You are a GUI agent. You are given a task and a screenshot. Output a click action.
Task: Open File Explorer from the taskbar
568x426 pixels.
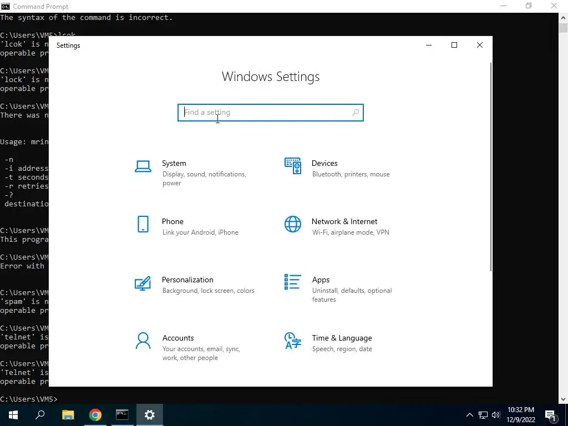click(68, 415)
